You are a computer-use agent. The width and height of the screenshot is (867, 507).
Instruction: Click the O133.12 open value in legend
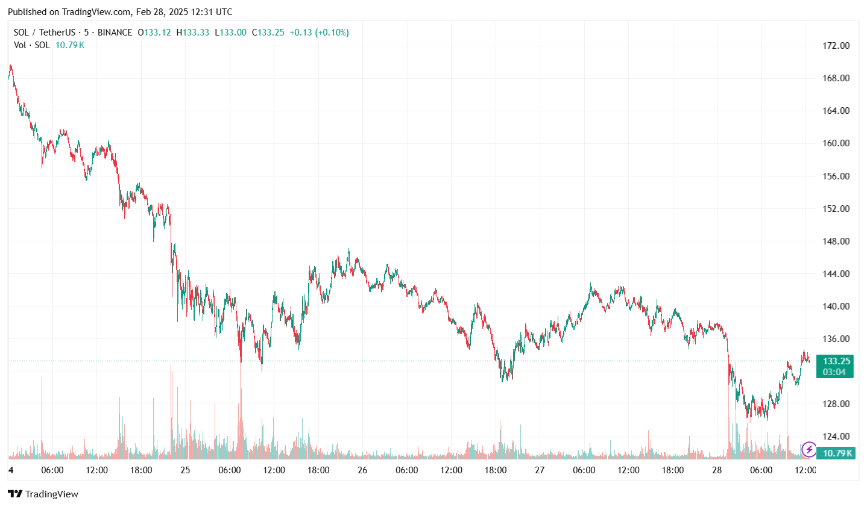pyautogui.click(x=154, y=33)
